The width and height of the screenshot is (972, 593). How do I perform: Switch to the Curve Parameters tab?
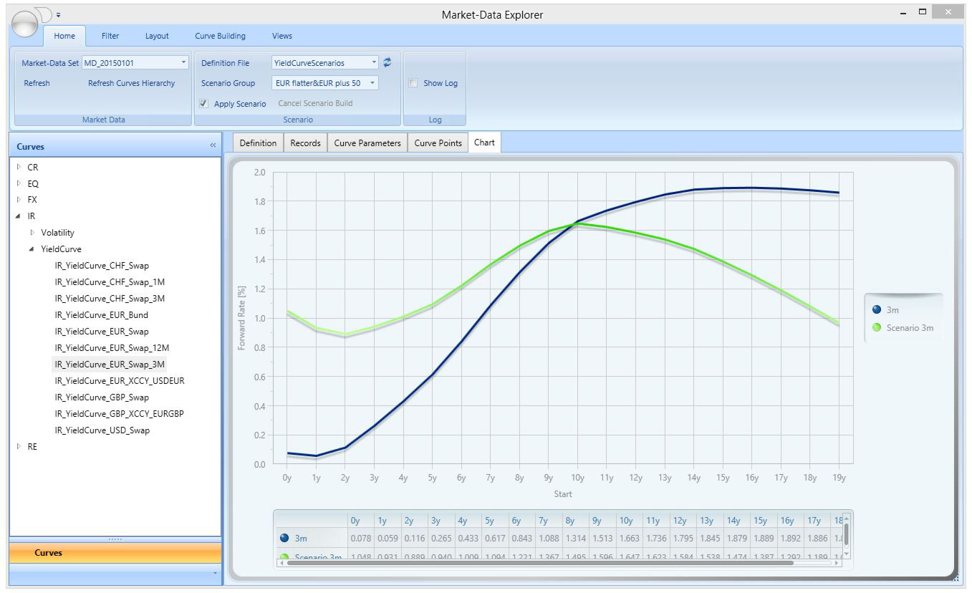(x=367, y=143)
